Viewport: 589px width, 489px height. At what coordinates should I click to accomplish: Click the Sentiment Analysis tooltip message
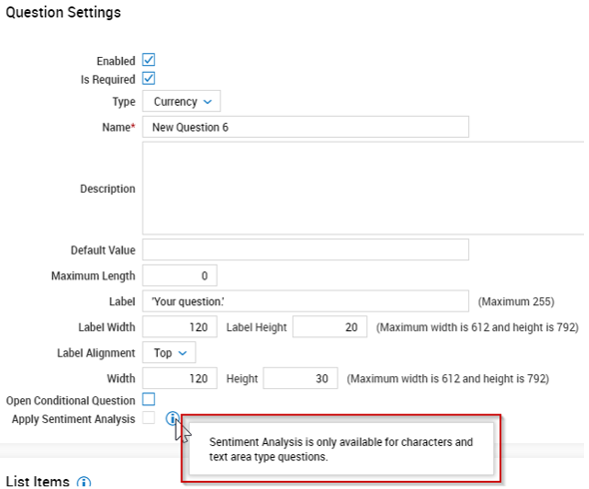point(340,449)
